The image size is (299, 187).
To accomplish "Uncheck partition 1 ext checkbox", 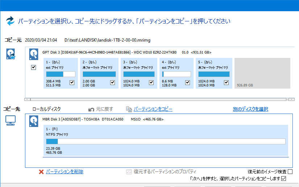I will 72,83.
